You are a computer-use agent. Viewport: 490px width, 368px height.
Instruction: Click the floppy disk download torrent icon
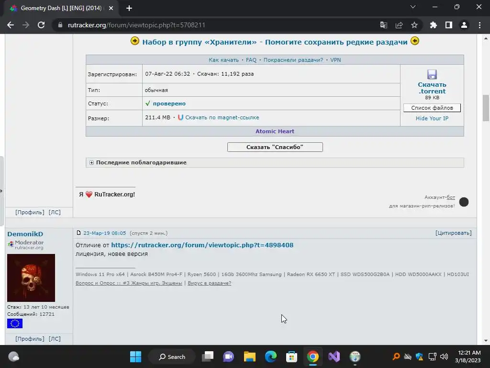click(432, 74)
